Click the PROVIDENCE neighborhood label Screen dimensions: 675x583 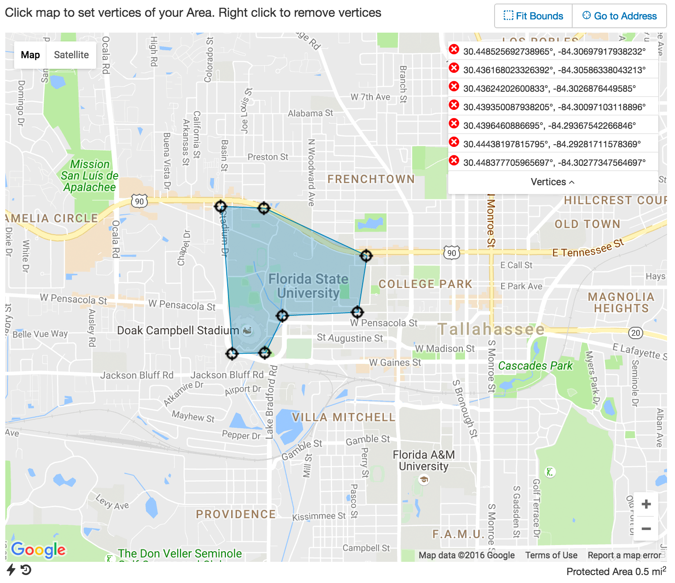click(236, 514)
